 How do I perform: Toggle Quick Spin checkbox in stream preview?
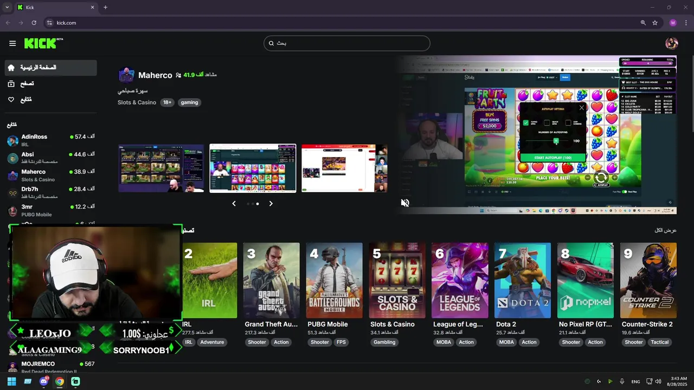pos(547,123)
